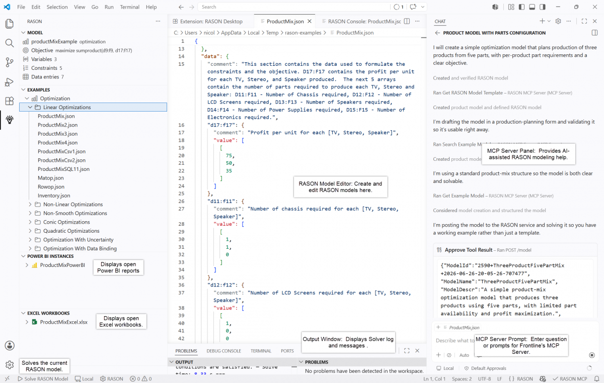Click the RASON panel more actions ellipsis

[x=158, y=22]
